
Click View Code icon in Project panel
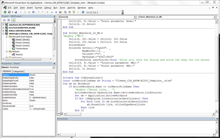click(4, 20)
